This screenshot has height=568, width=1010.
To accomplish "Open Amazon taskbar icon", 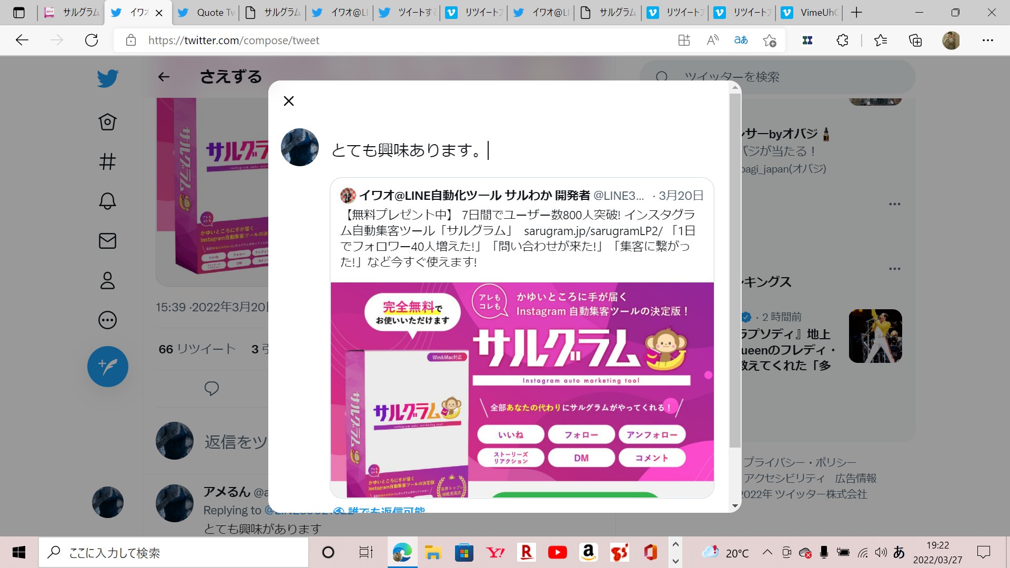I will [588, 552].
